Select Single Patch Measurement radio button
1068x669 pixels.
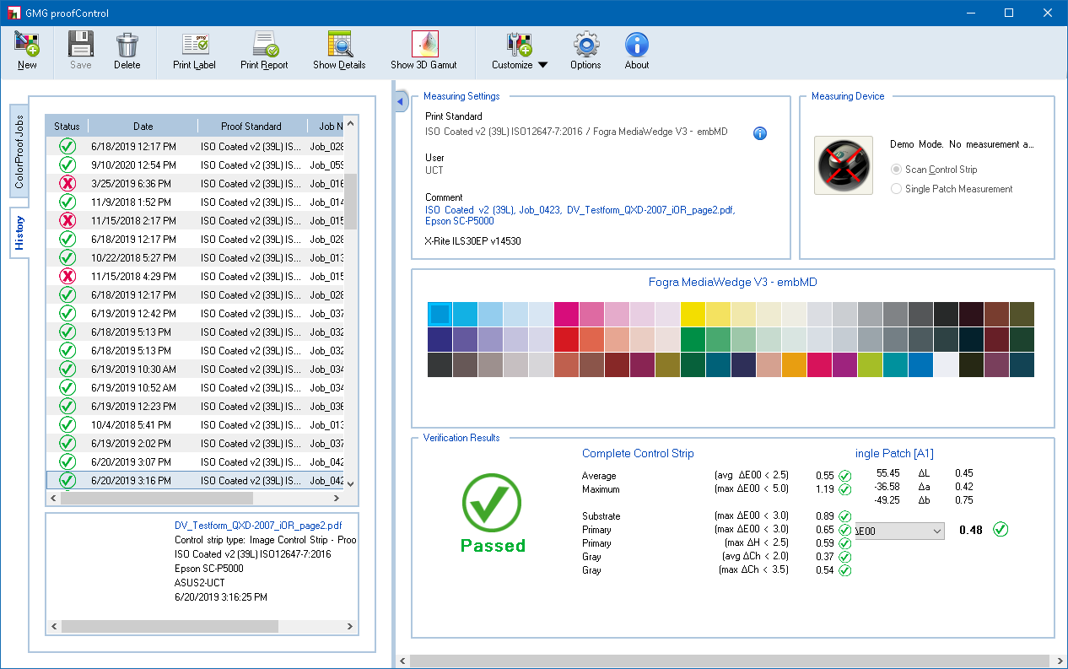[x=897, y=189]
